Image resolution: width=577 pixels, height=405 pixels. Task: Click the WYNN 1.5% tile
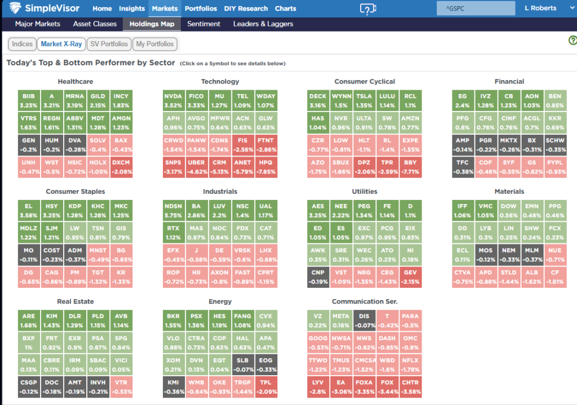pyautogui.click(x=341, y=100)
